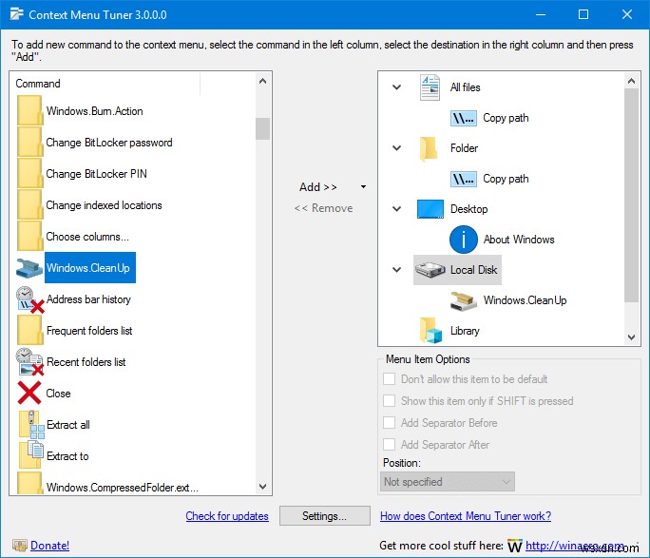Click the Folder icon in destination tree
The image size is (650, 558).
pyautogui.click(x=429, y=148)
